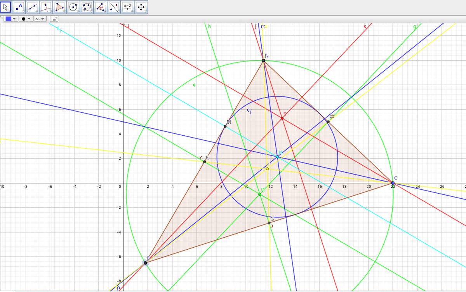Open the Angle tool's small triangle menu
466x292 pixels.
point(104,12)
